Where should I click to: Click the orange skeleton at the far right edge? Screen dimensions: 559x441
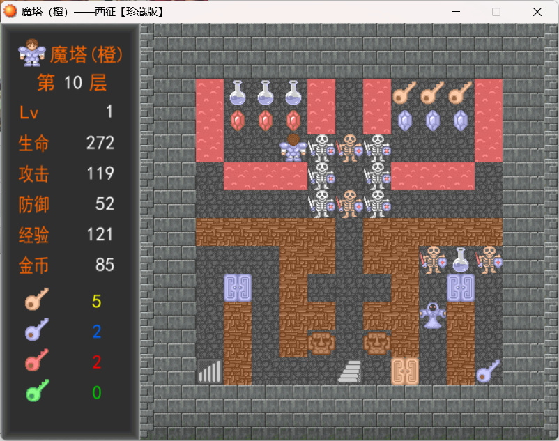tap(489, 260)
